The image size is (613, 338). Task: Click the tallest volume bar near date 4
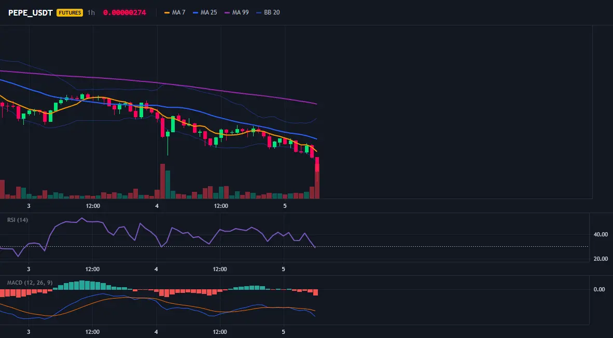[x=163, y=181]
